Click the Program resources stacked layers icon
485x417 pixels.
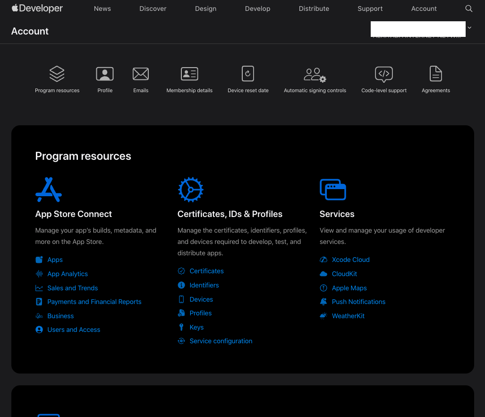pos(57,74)
